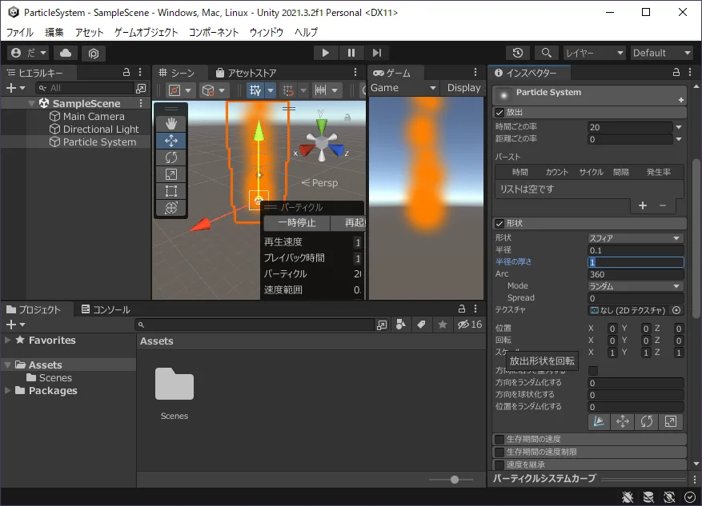The image size is (702, 506).
Task: Open cloud services icon
Action: (66, 53)
